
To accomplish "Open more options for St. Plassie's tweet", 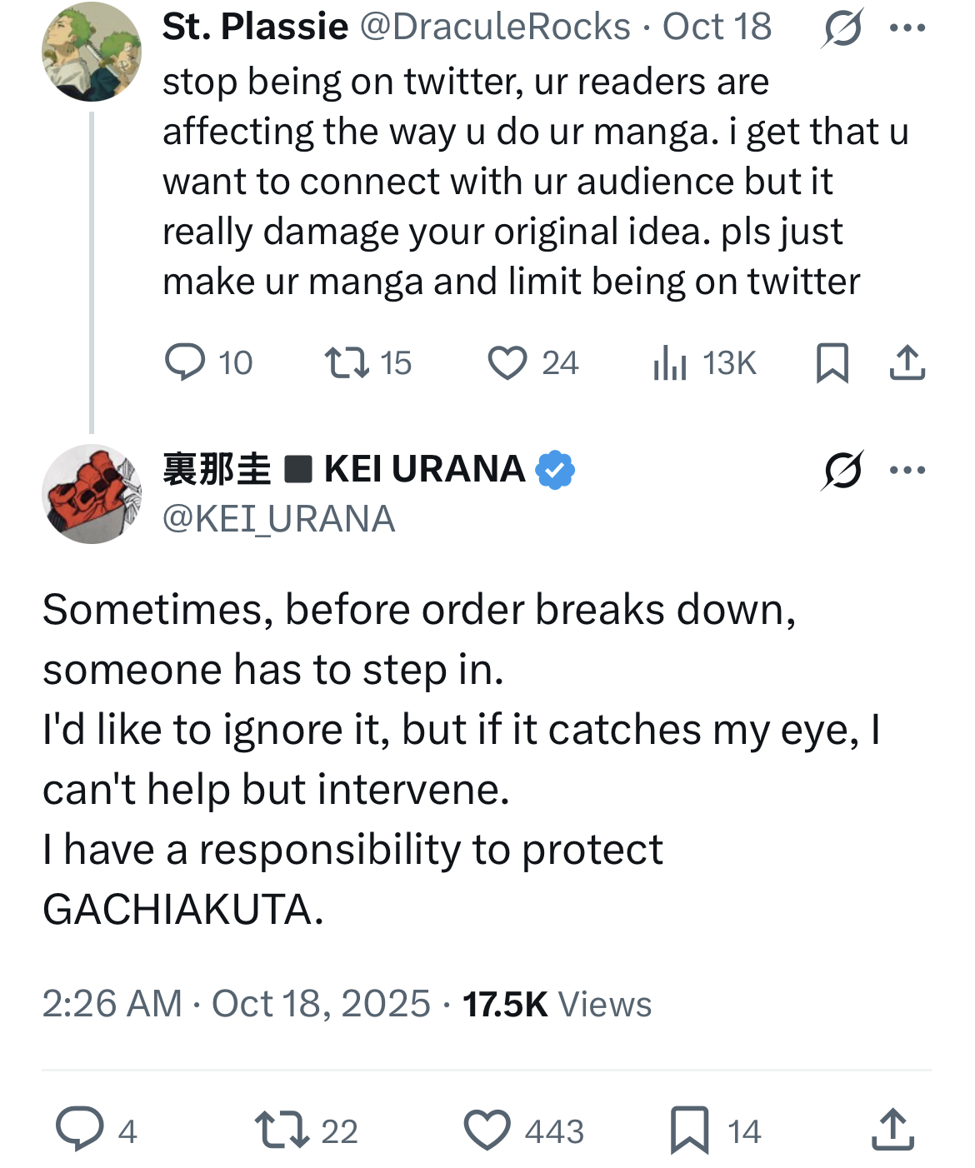I will [x=907, y=28].
